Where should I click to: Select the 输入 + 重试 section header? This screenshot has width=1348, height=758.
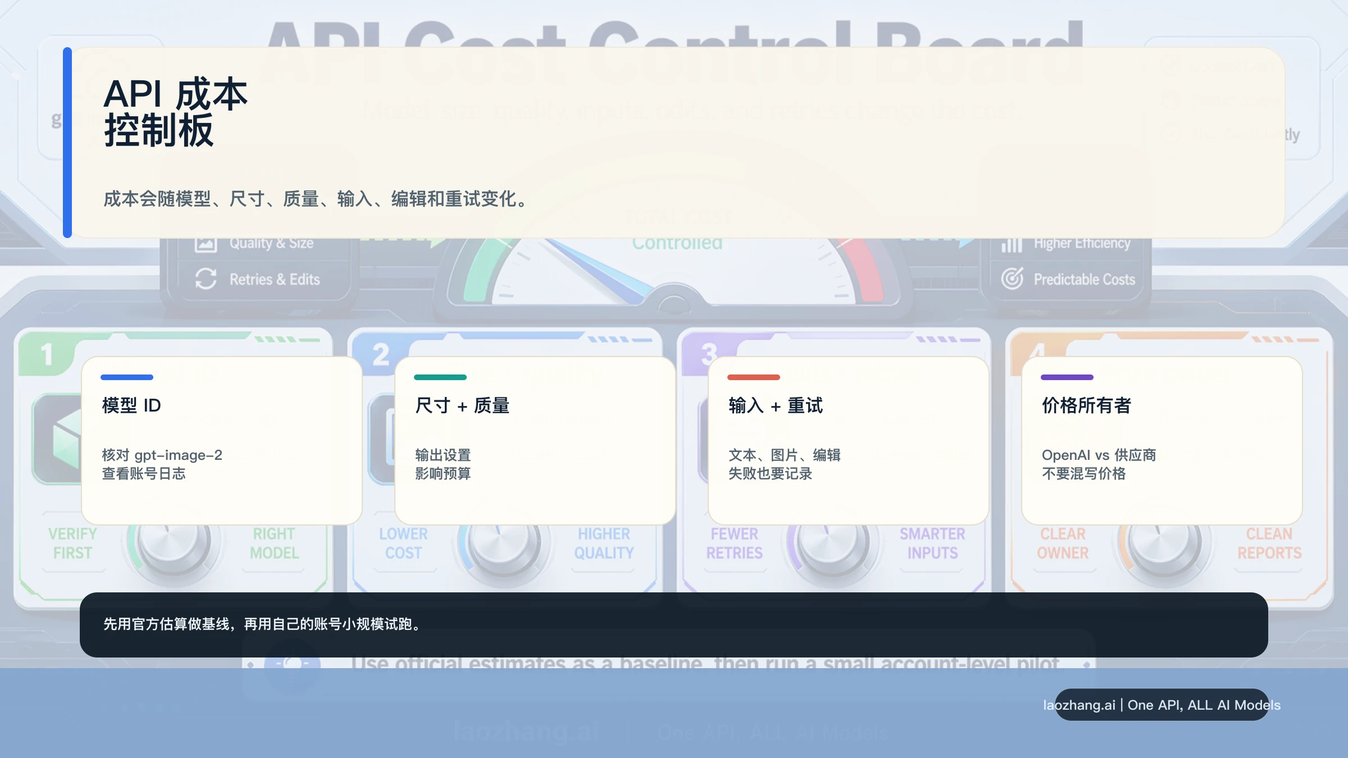click(x=776, y=406)
